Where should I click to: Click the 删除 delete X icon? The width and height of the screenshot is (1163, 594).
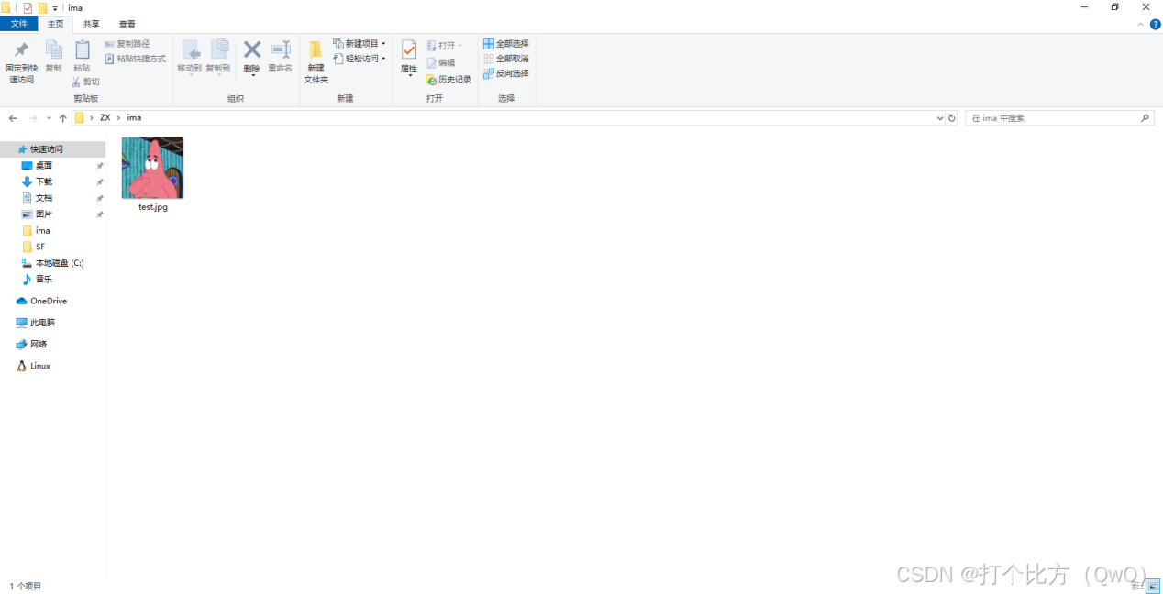click(x=252, y=49)
